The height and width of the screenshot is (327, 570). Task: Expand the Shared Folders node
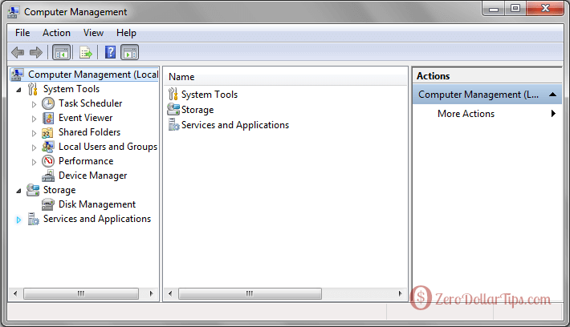[34, 133]
